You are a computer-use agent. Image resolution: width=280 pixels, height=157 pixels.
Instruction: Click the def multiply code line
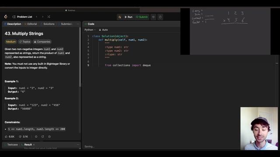click(123, 40)
